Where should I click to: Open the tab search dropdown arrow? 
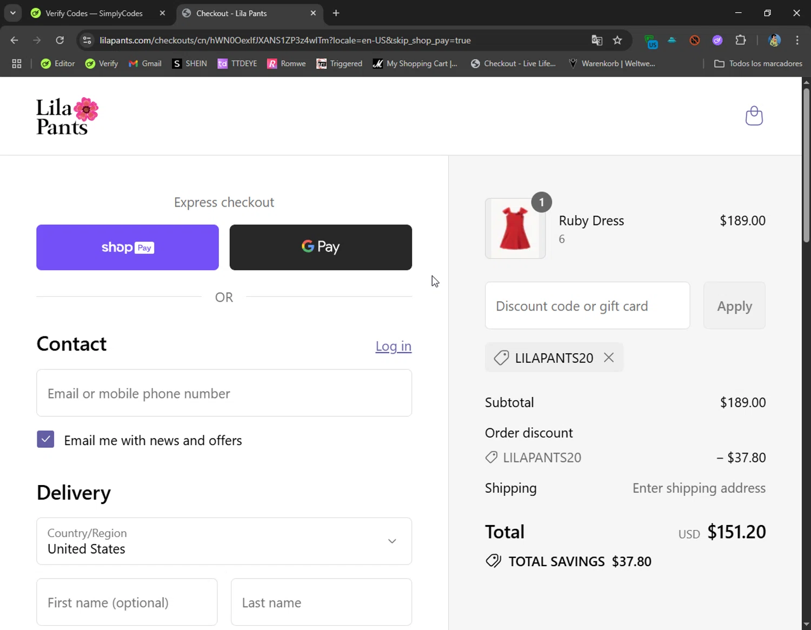click(13, 13)
